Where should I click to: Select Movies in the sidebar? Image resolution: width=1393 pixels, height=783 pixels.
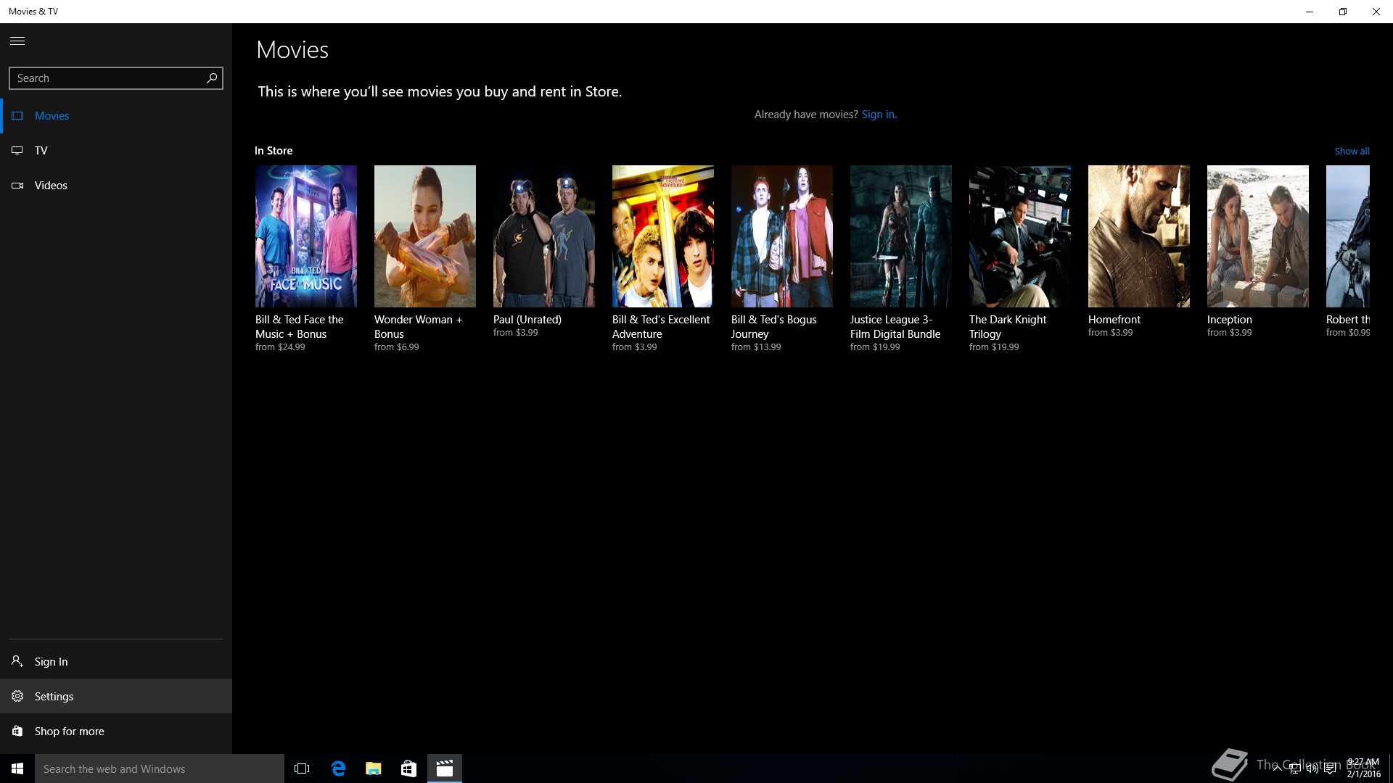pos(116,115)
